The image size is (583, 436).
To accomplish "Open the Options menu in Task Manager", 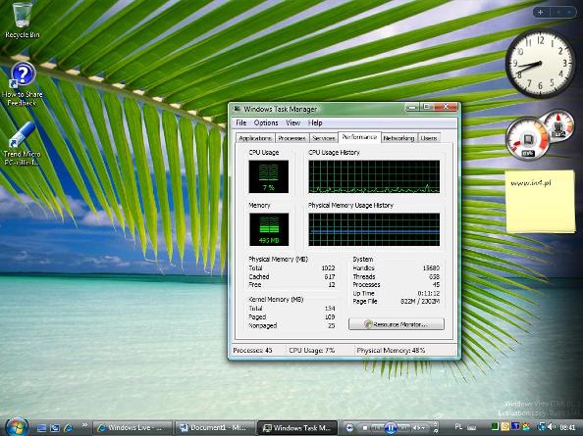I will click(266, 122).
